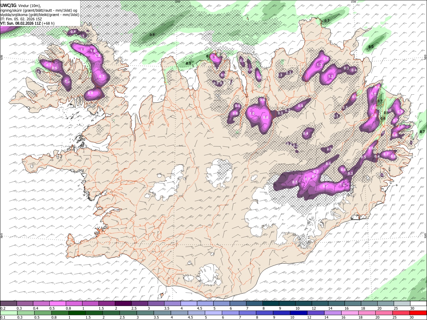Viewport: 427px width, 320px height.
Task: Select the deep blue swatch labeled 10 in lower legend
Action: [x=298, y=313]
